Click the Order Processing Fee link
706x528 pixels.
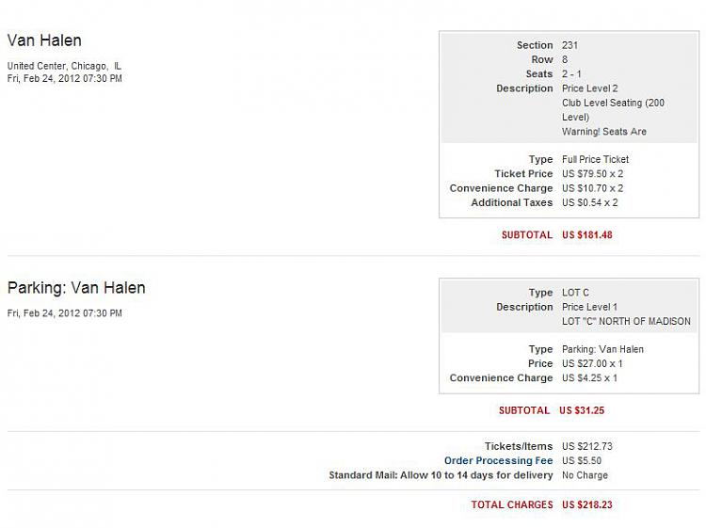click(498, 460)
